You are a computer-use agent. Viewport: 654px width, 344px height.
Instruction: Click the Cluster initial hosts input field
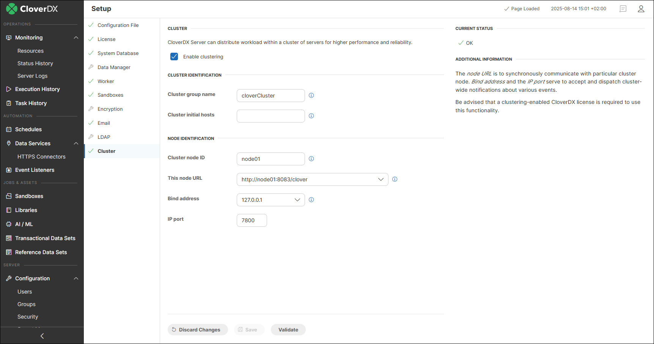click(270, 116)
